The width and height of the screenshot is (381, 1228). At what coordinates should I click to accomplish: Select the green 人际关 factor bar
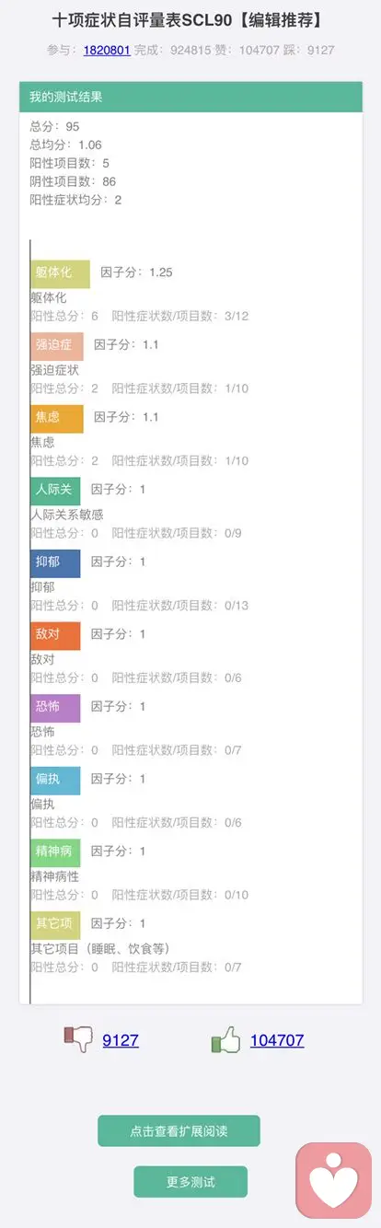(x=55, y=491)
